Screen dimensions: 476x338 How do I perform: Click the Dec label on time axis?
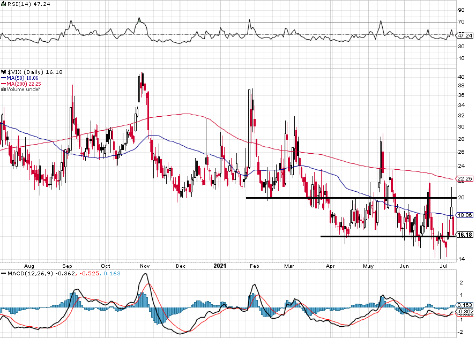pyautogui.click(x=181, y=266)
